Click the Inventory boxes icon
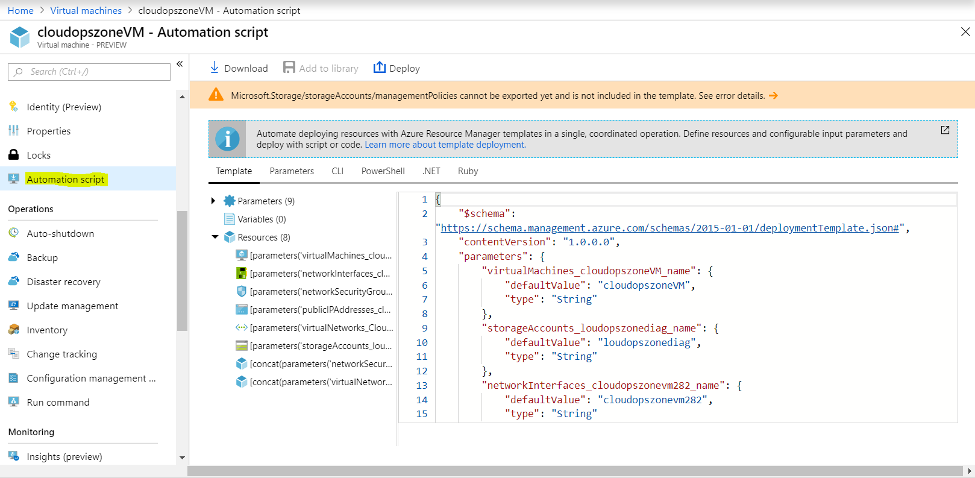 (x=13, y=329)
